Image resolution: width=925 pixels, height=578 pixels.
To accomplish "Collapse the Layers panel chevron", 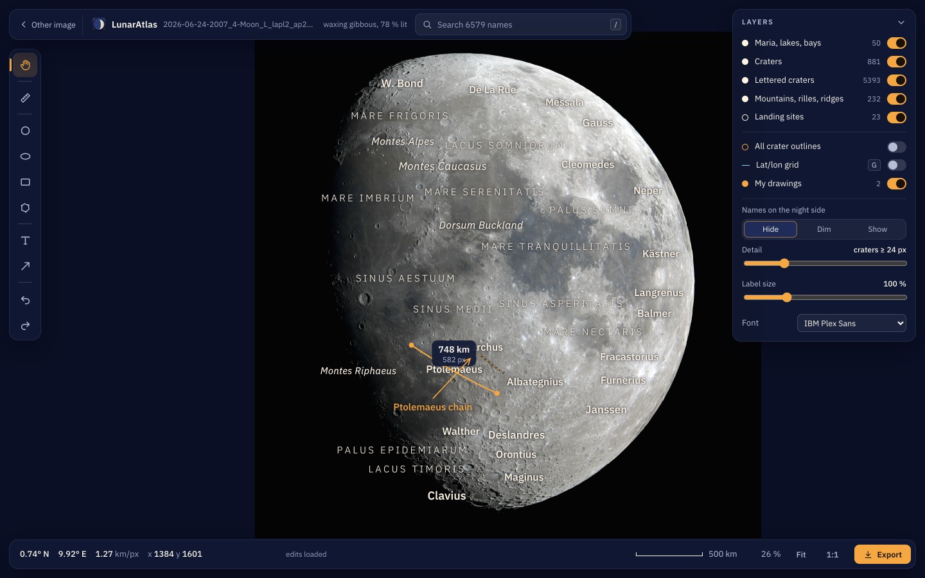I will coord(901,22).
